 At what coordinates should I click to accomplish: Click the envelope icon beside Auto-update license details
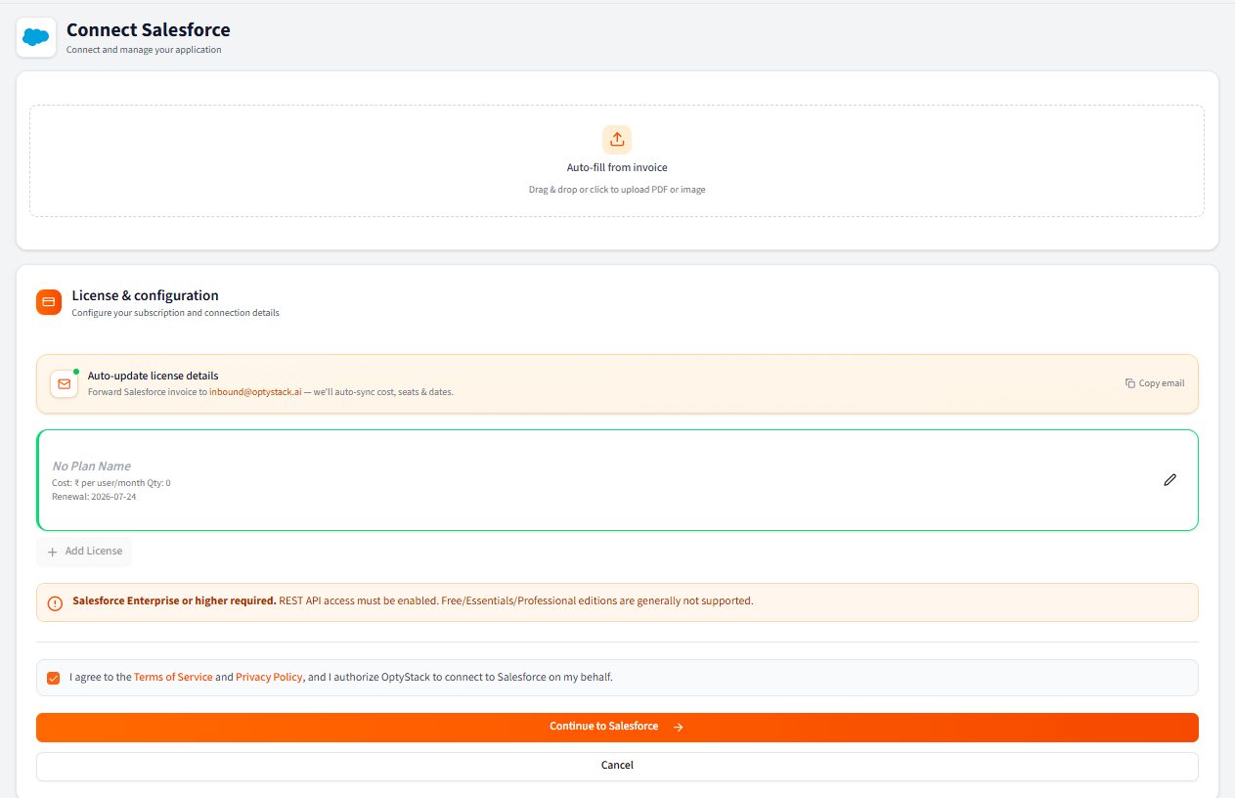coord(65,384)
